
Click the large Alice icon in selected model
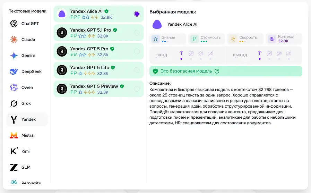pyautogui.click(x=157, y=24)
